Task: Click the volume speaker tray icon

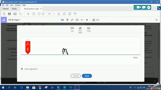Action: coord(144,87)
